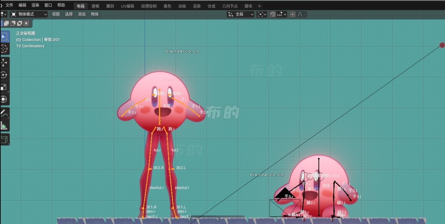
Task: Click the xiaotui.r leg bone label
Action: click(157, 187)
